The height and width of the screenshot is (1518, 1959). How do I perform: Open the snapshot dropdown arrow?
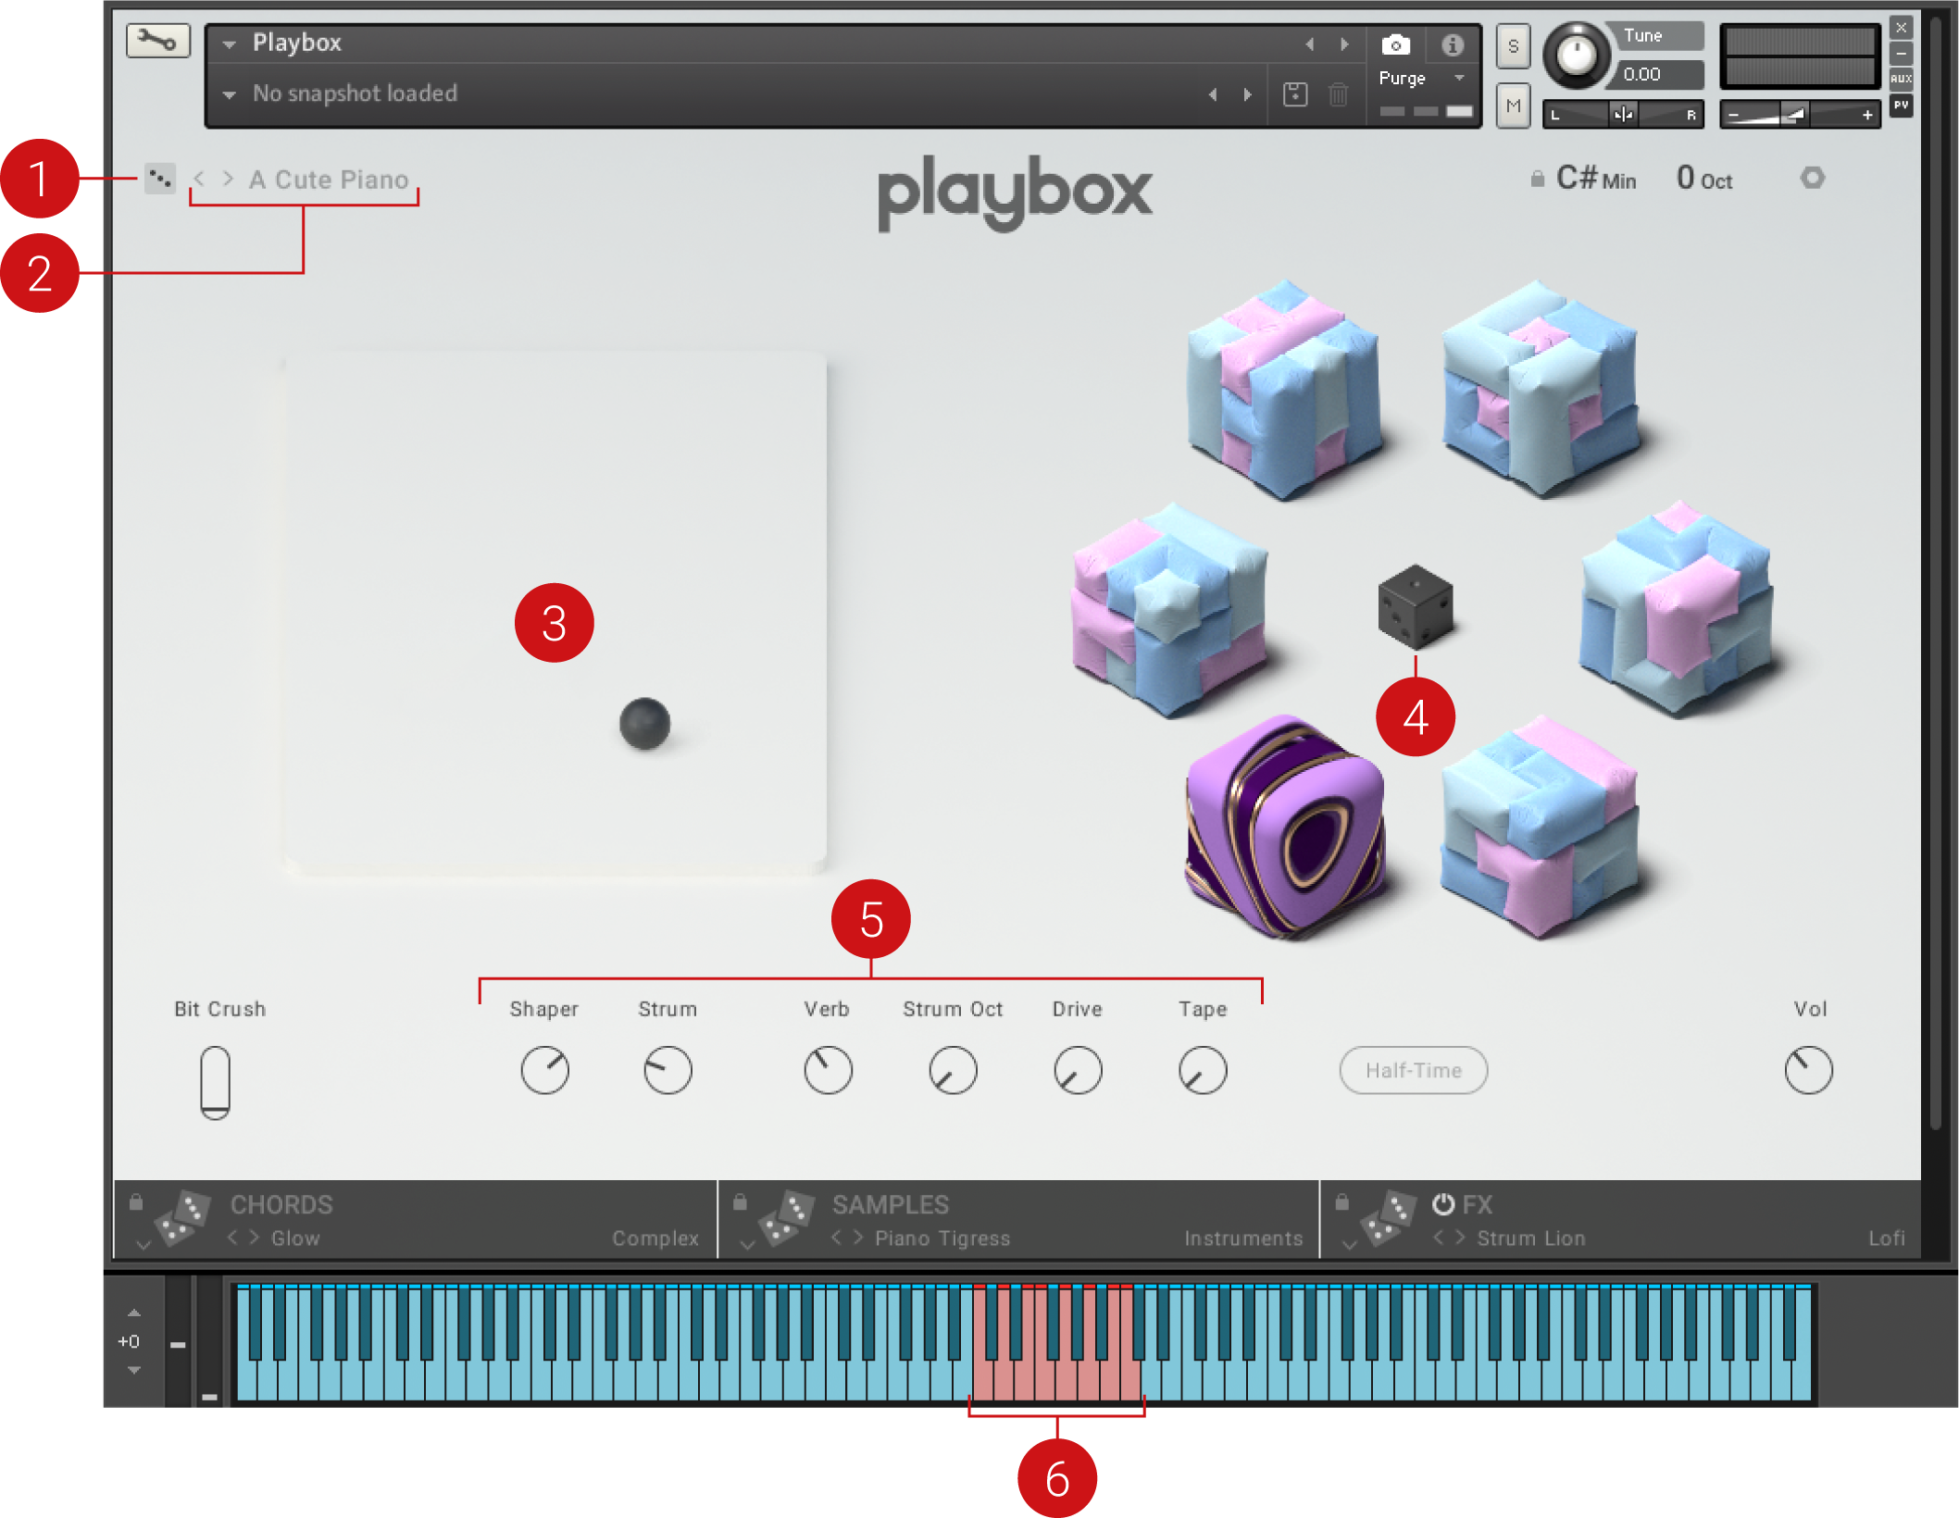pos(230,94)
